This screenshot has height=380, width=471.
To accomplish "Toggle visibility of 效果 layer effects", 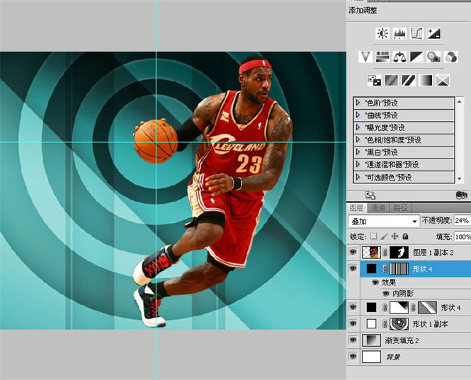I will tap(375, 282).
